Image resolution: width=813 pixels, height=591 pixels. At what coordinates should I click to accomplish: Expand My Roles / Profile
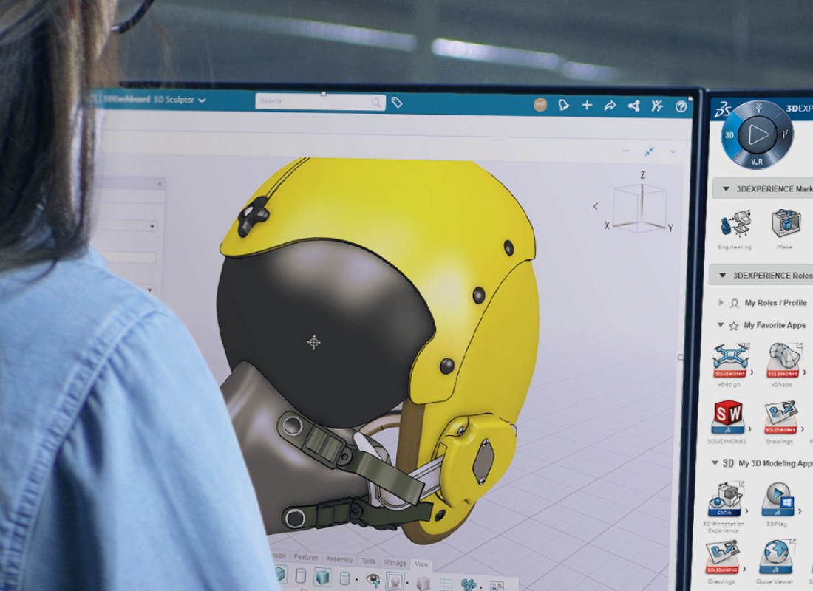[721, 302]
